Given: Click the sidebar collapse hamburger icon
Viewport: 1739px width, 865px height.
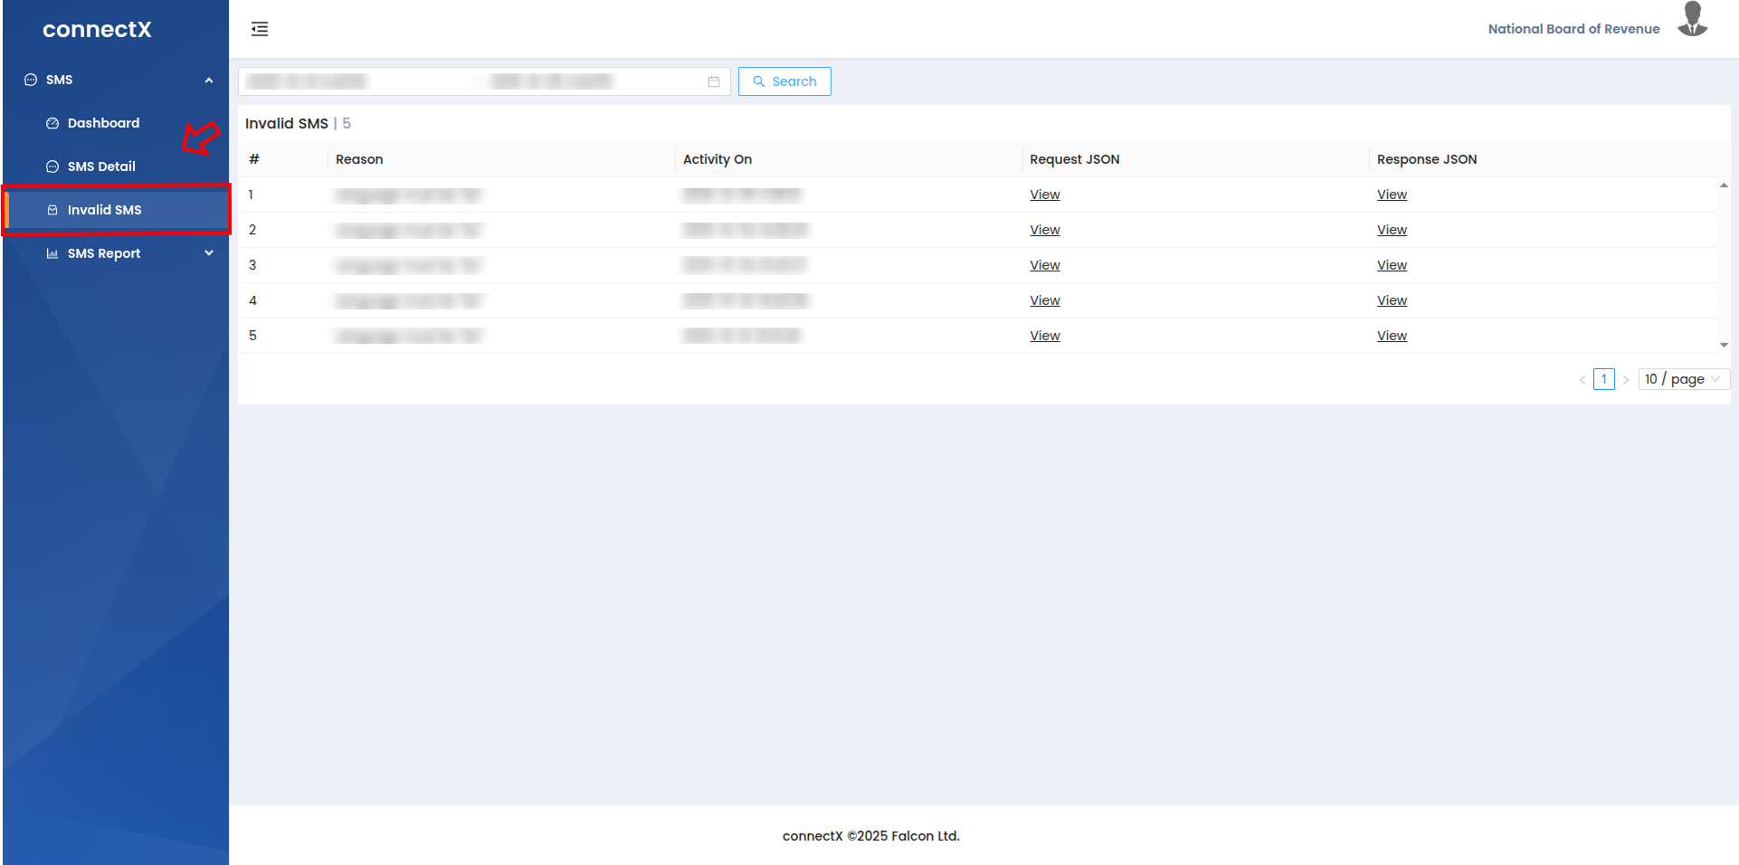Looking at the screenshot, I should coord(260,29).
